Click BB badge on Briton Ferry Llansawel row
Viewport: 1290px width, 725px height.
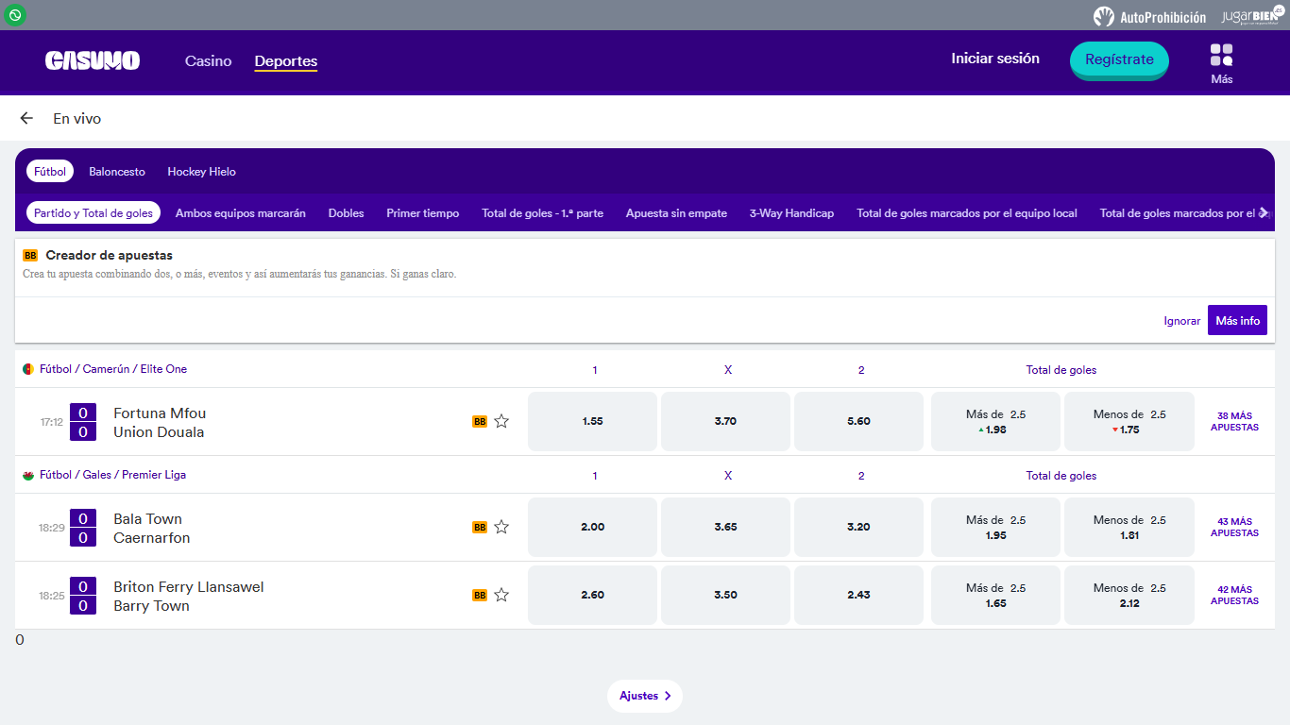[x=480, y=596]
